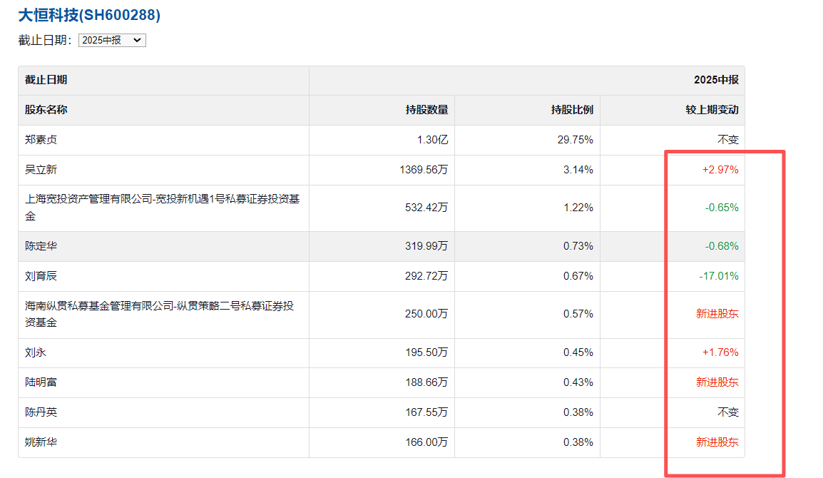Click the 较上期变动 column header
823x478 pixels.
pyautogui.click(x=712, y=110)
